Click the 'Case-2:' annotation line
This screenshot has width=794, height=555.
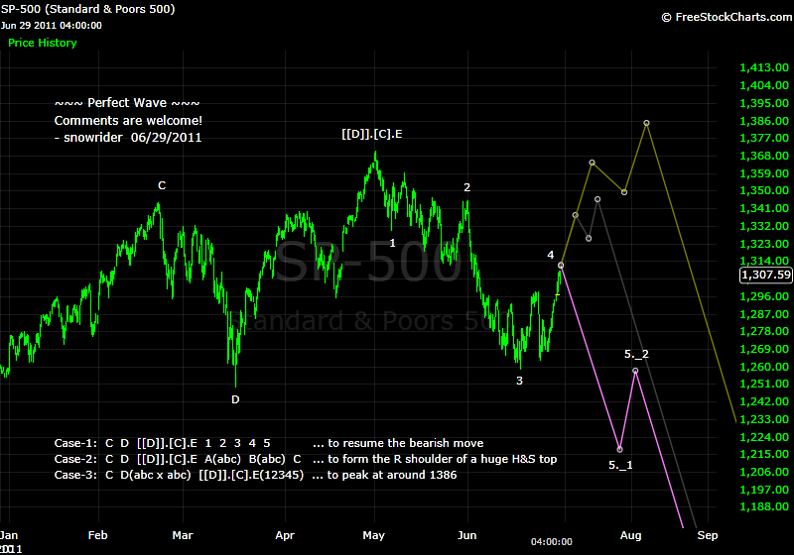306,459
